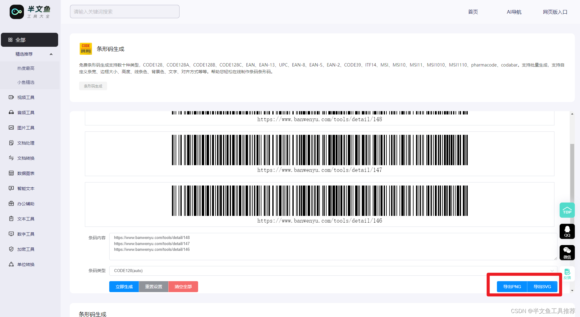580x317 pixels.
Task: Open QQ contact floating button
Action: [x=567, y=231]
